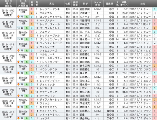157x120 pixels.
Task: Click the sunny weather icon in the 2008 race block
Action: [19, 96]
